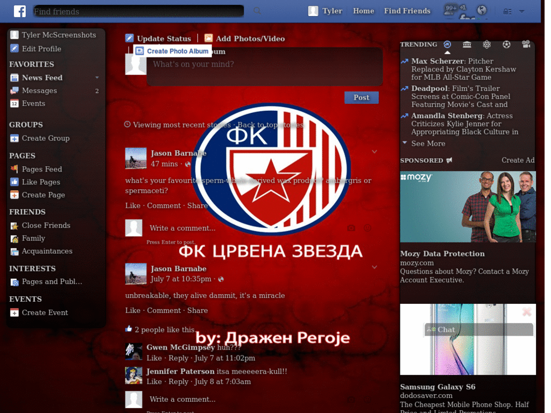This screenshot has height=413, width=551.
Task: Open options chevron on 47 mins post
Action: (375, 152)
